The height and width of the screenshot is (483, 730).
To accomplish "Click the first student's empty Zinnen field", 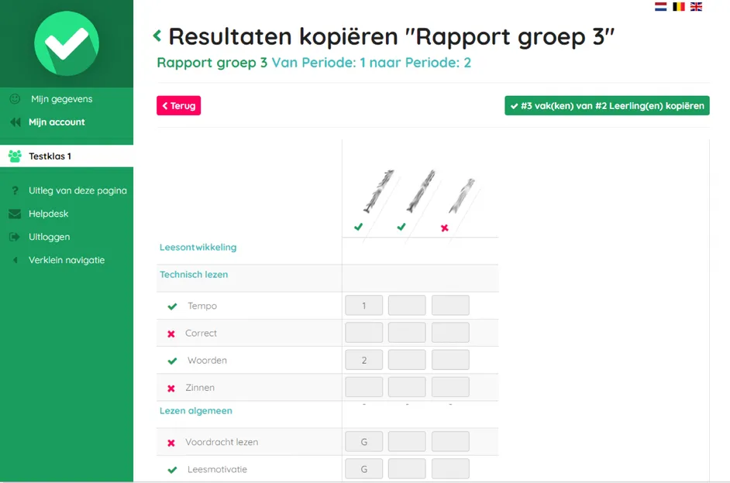I will click(364, 387).
